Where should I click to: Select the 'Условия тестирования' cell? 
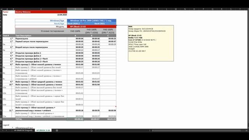coord(41,31)
